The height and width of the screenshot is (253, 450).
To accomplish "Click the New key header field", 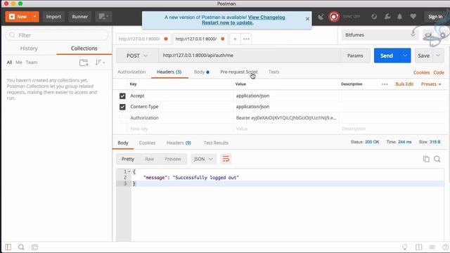I will pyautogui.click(x=181, y=129).
